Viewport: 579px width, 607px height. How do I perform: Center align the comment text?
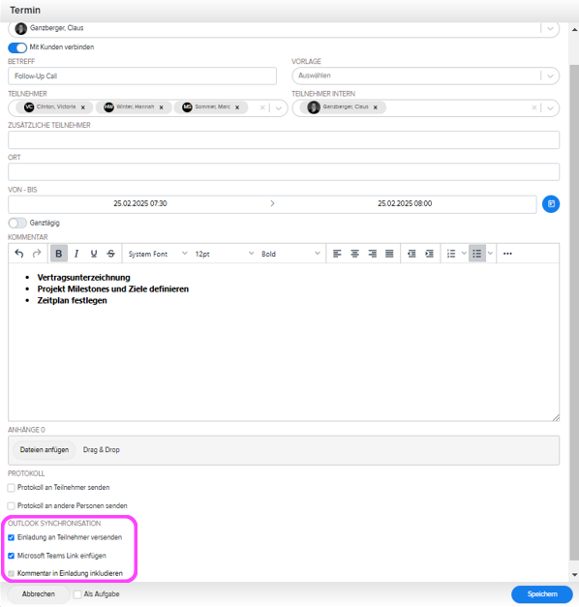354,254
